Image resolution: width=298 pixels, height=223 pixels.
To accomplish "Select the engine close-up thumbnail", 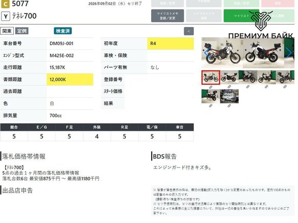I will (x=229, y=96).
